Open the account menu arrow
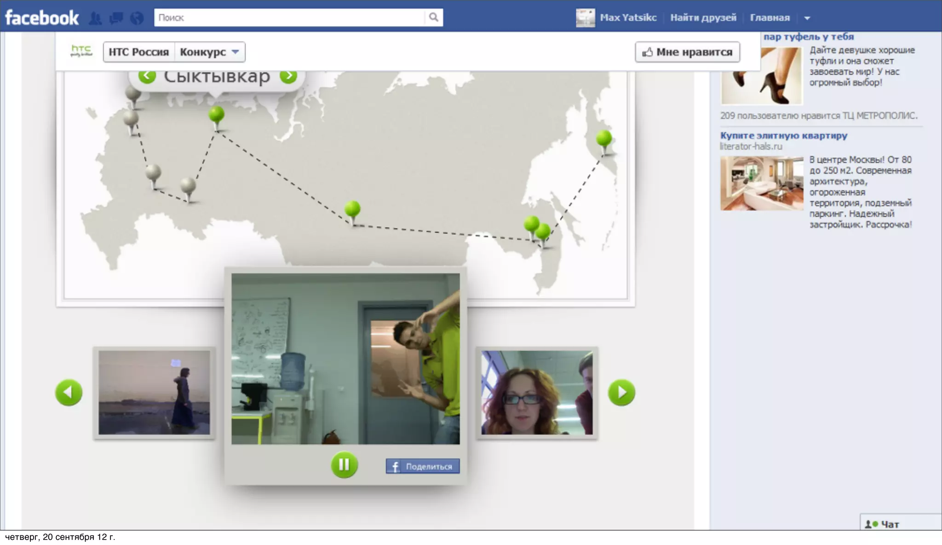 [x=807, y=18]
